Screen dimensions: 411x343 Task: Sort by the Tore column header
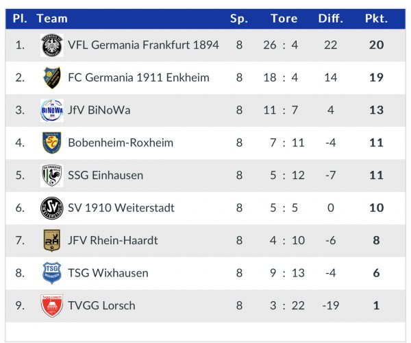(284, 19)
